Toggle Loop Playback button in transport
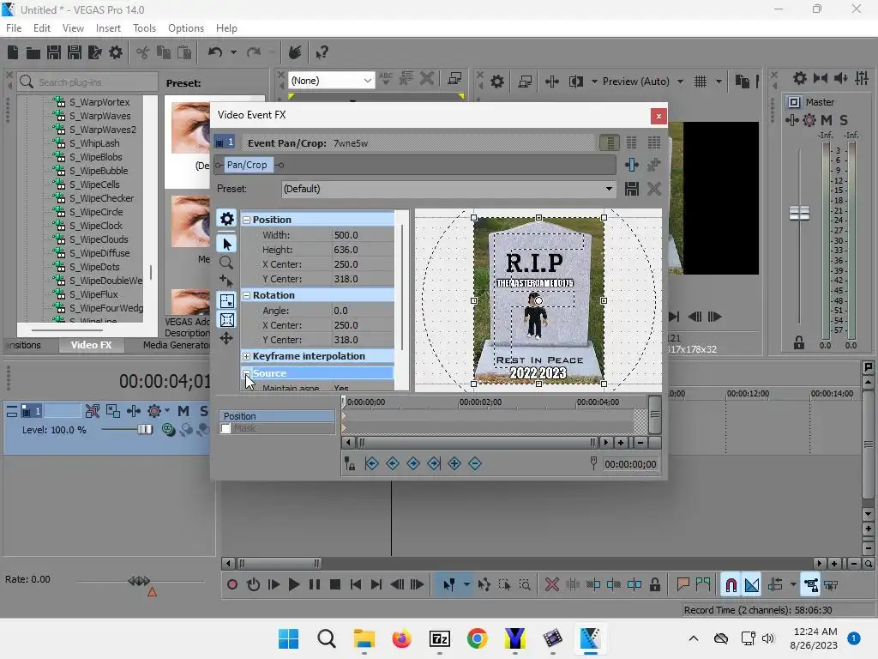This screenshot has width=878, height=659. (253, 585)
